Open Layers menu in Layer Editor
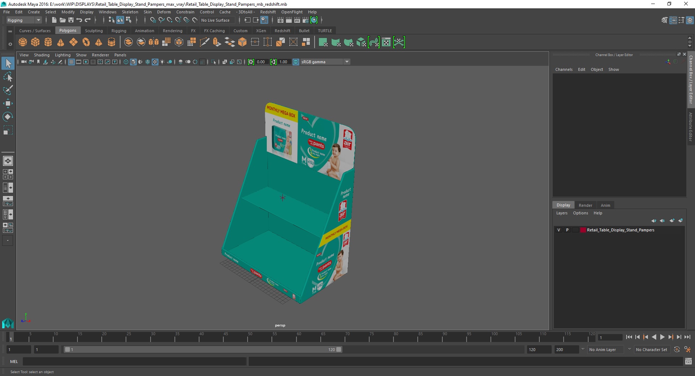Image resolution: width=695 pixels, height=376 pixels. (x=562, y=213)
